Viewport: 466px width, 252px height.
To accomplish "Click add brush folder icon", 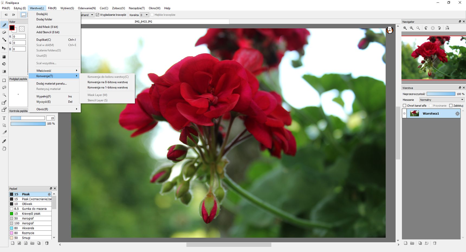I will tap(32, 243).
